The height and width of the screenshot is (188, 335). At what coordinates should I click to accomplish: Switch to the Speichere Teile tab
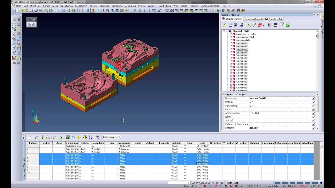click(274, 19)
